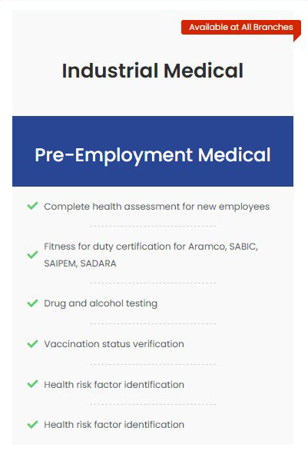Image resolution: width=308 pixels, height=457 pixels.
Task: Select the Vaccination status verification item
Action: 114,344
